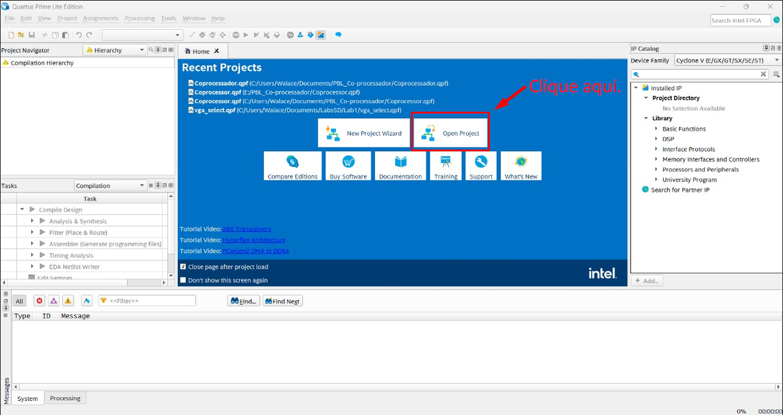Expand Interface Protocols in IP Catalog
Viewport: 783px width, 415px height.
[x=656, y=149]
